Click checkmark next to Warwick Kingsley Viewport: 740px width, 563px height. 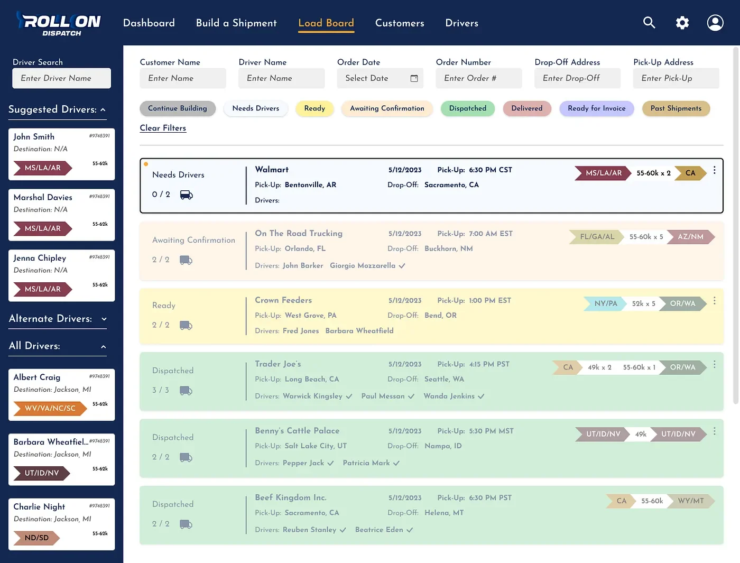(349, 396)
